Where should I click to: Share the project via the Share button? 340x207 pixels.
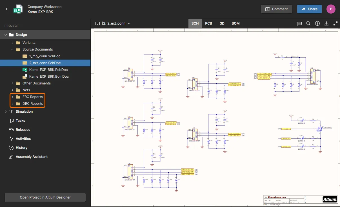(309, 9)
